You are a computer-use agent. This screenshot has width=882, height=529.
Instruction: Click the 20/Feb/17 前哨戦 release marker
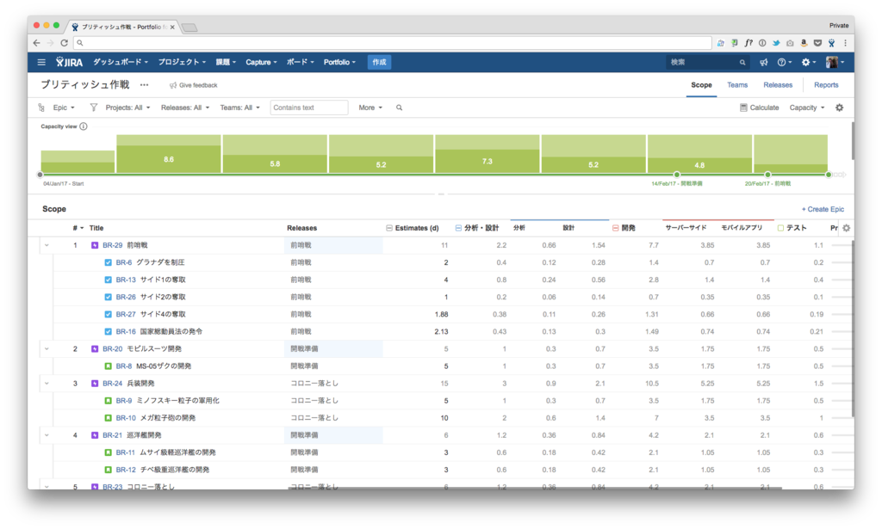click(x=767, y=175)
